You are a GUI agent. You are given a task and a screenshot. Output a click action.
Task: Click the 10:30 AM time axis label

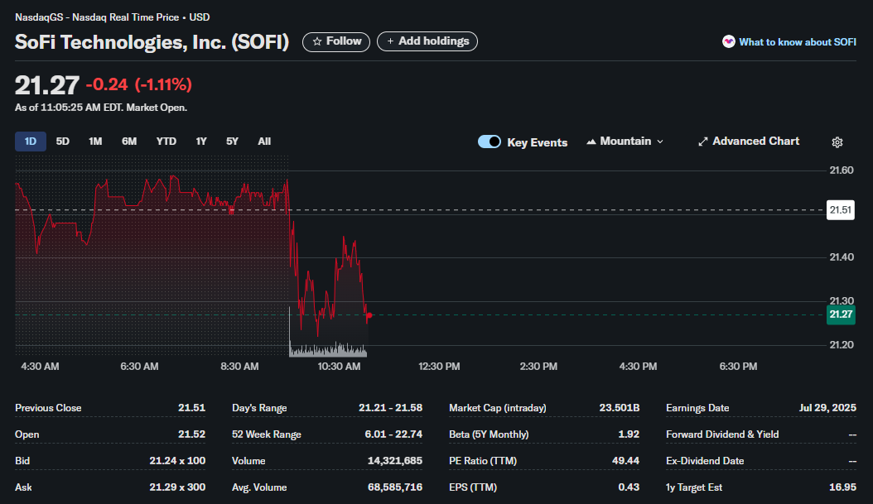[x=339, y=367]
